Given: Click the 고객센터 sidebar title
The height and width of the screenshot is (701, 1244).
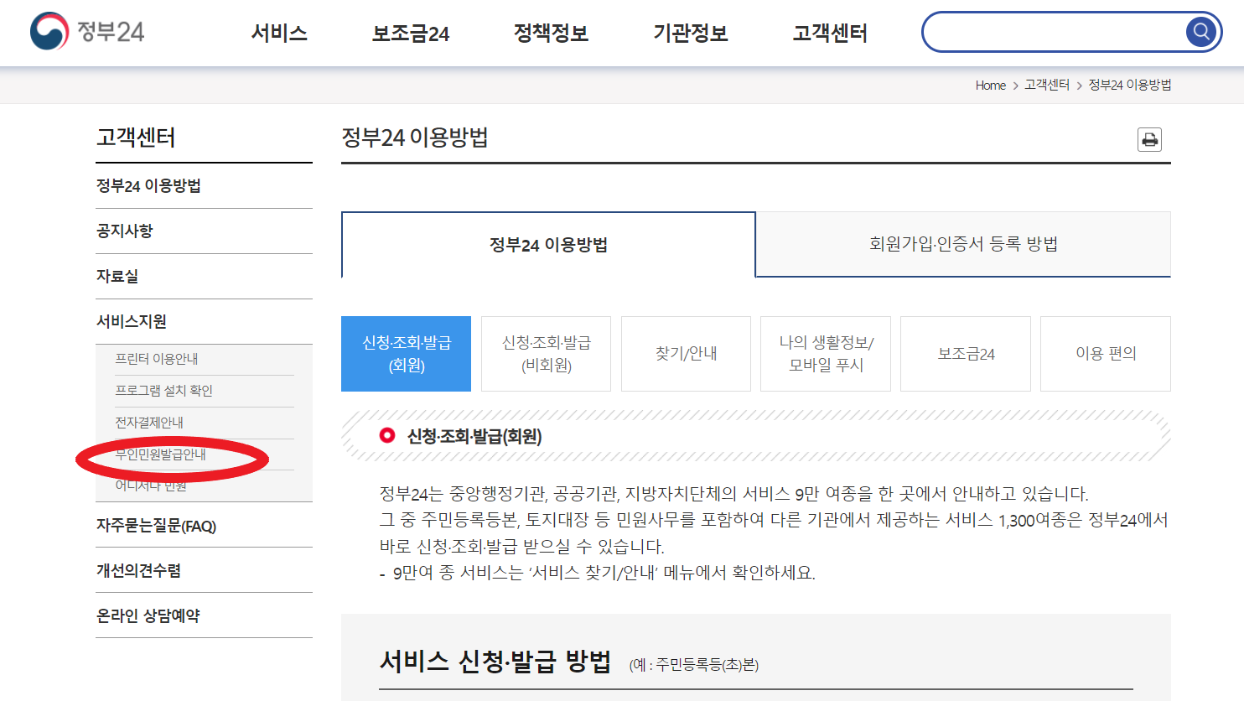Looking at the screenshot, I should 136,138.
